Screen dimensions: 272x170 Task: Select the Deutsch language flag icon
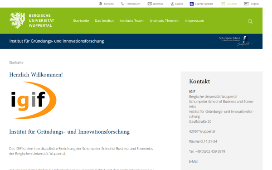(223, 4)
